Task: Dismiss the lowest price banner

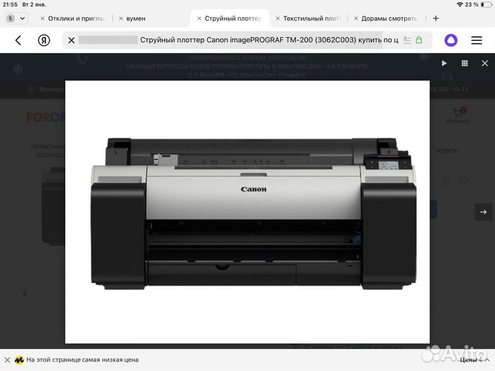Action: (8, 359)
